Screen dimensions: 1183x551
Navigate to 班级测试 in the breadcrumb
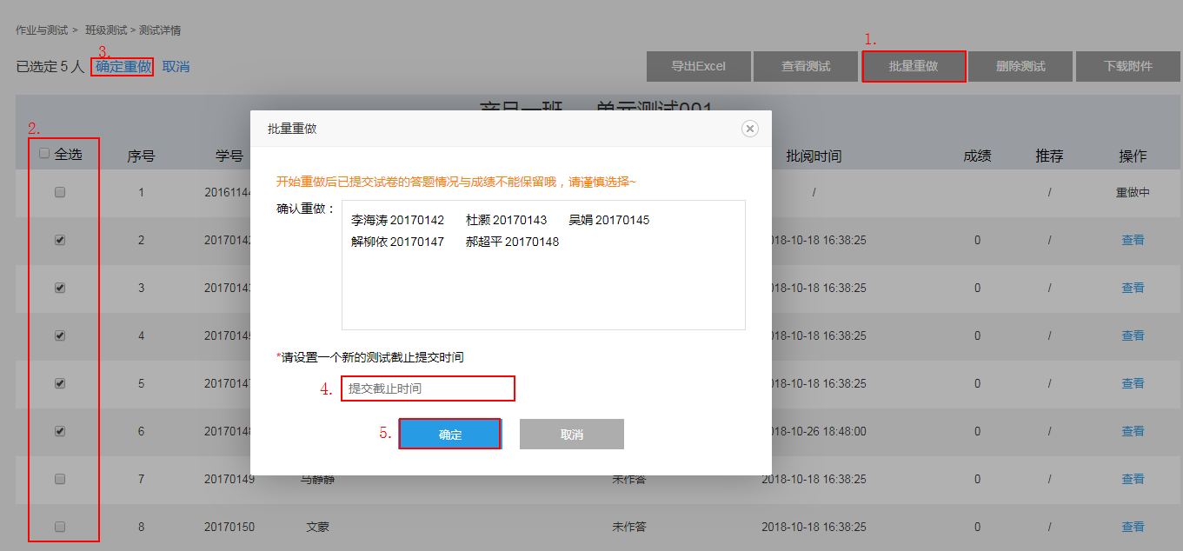click(x=105, y=30)
